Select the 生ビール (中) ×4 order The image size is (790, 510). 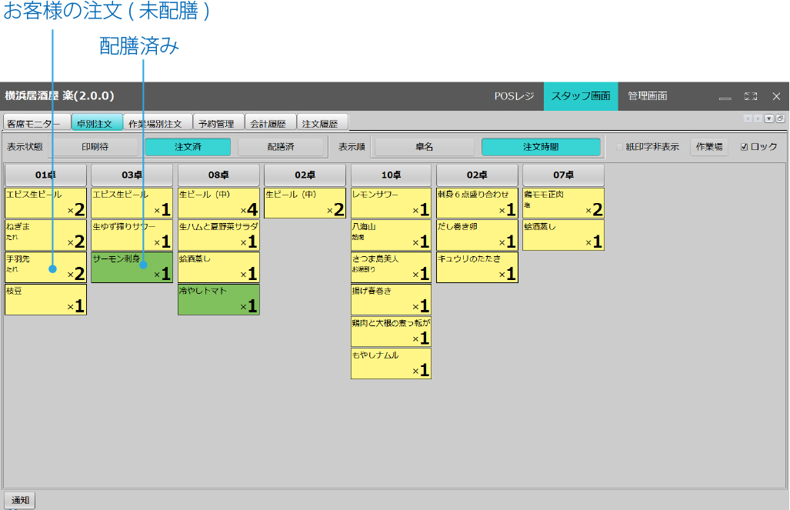[218, 203]
